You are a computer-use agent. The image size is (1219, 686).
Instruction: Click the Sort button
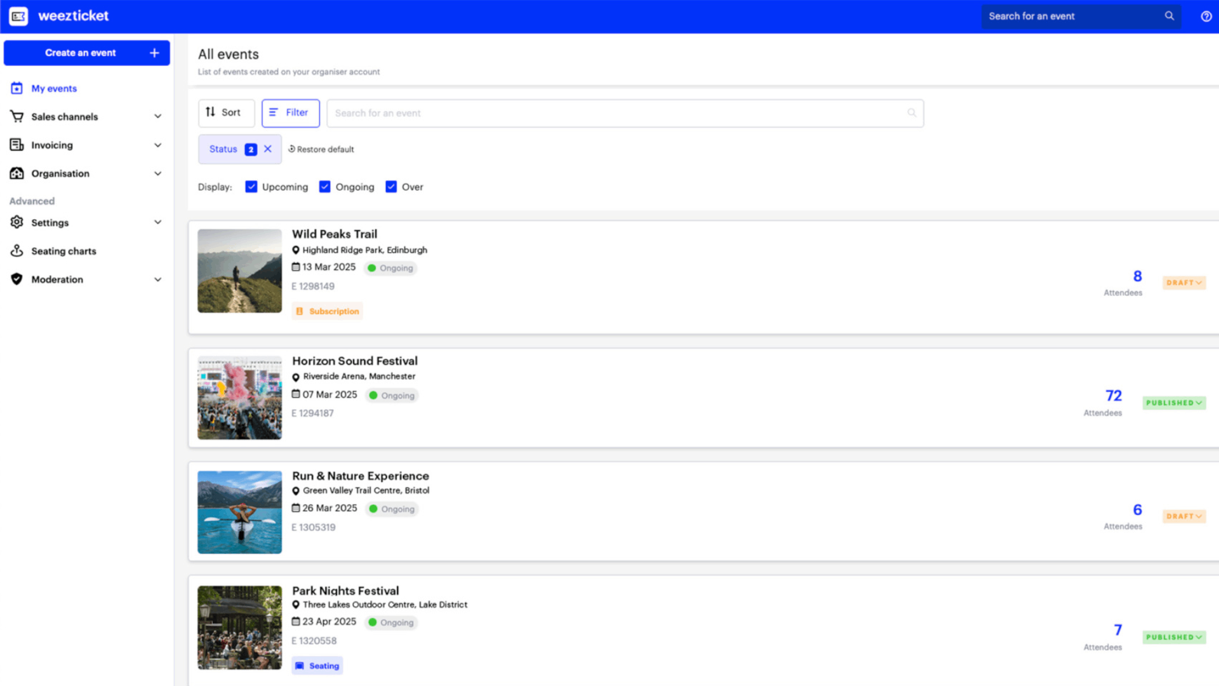226,112
